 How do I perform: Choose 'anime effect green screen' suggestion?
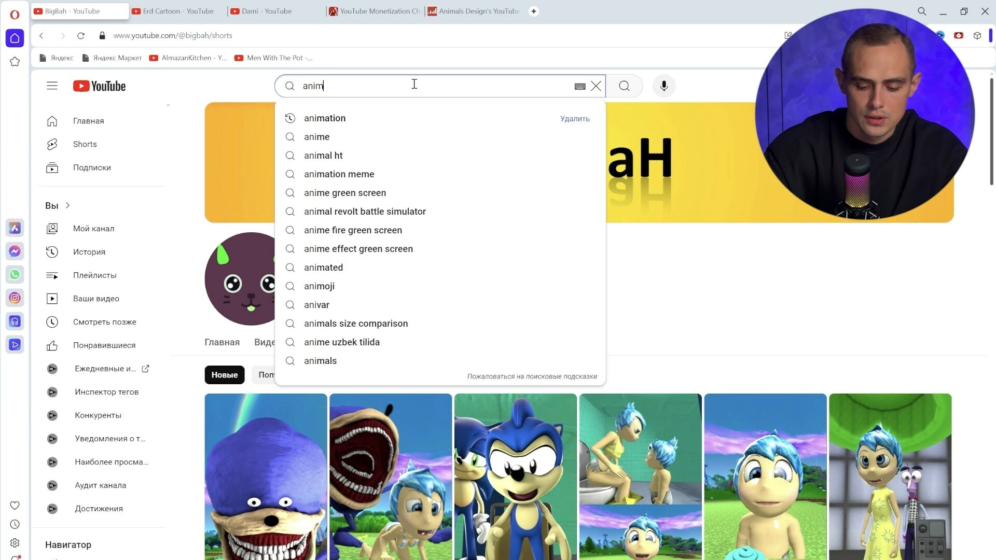pyautogui.click(x=440, y=249)
